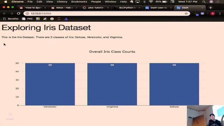Open the Window menu
Screen dimensions: 224x126
(111, 2)
